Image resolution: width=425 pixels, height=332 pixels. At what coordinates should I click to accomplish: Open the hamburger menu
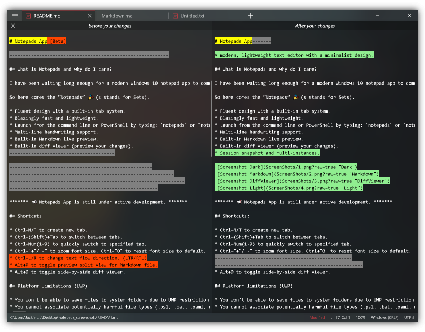pyautogui.click(x=15, y=16)
